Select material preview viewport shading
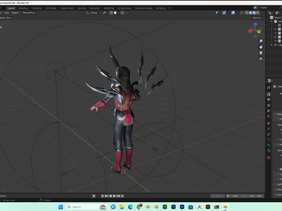This screenshot has width=282, height=211. pyautogui.click(x=254, y=13)
